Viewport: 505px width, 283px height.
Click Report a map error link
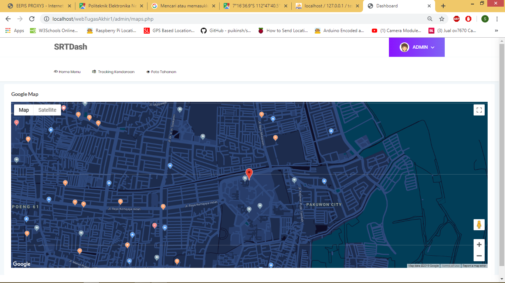click(474, 266)
